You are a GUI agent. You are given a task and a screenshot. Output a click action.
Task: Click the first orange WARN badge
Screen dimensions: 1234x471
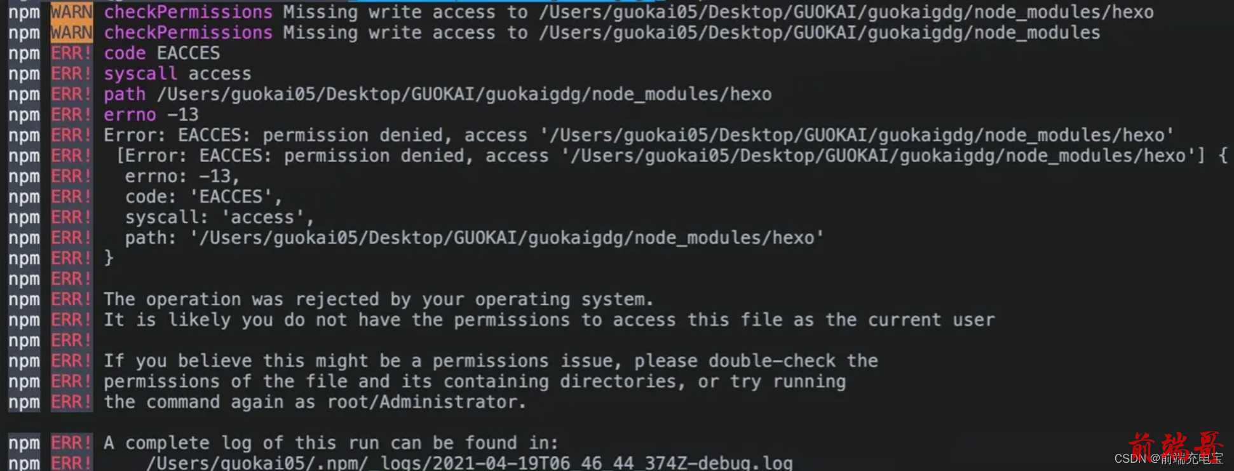72,12
